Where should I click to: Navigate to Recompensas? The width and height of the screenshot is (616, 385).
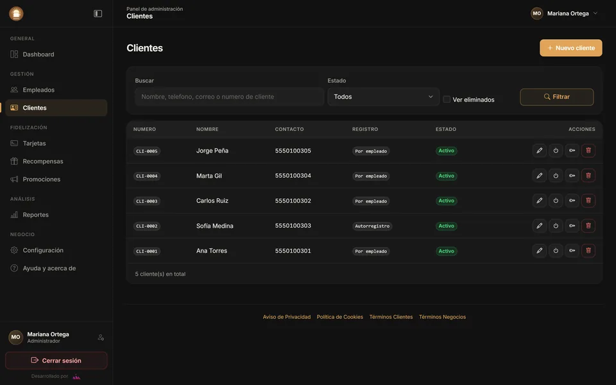pyautogui.click(x=56, y=161)
